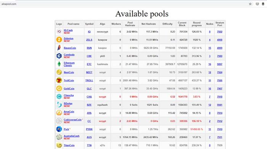Click the Ethereum Classic green diamond logo
Screen dimensions: 267x149
[59, 64]
